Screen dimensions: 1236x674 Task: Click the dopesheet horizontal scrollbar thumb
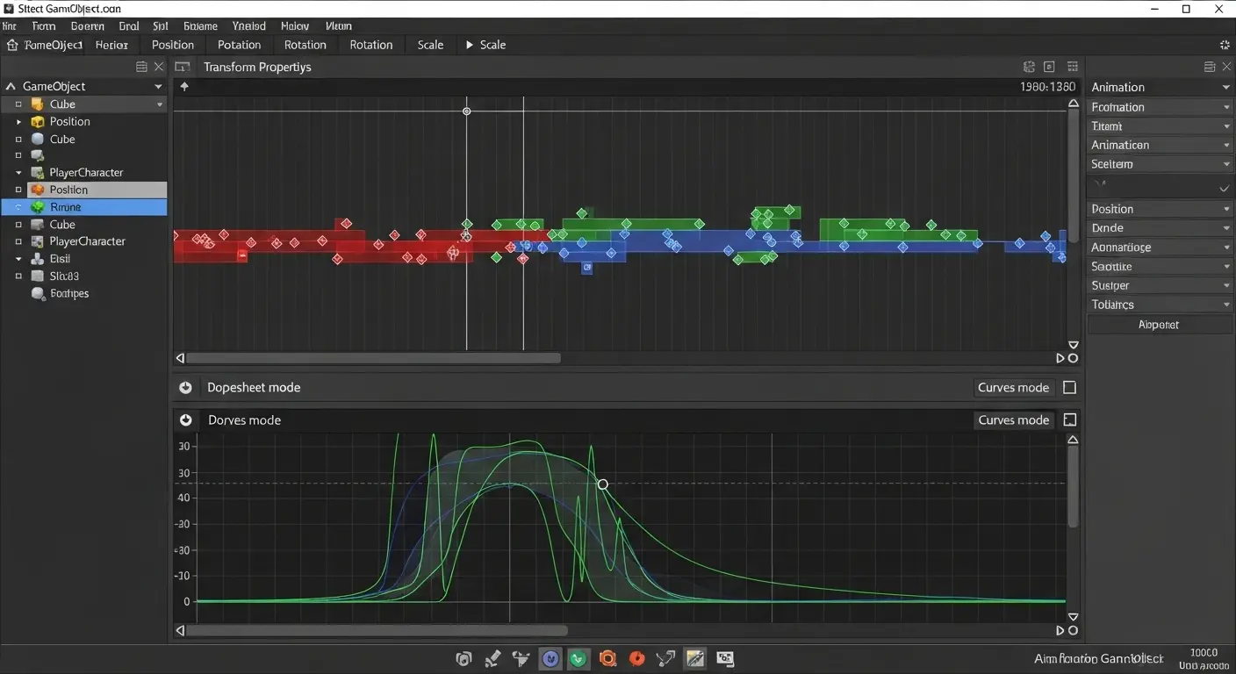[x=373, y=358]
